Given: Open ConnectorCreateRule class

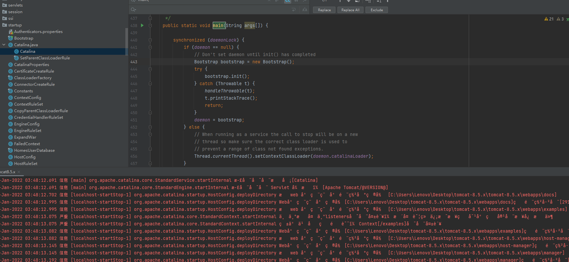Looking at the screenshot, I should click(34, 84).
